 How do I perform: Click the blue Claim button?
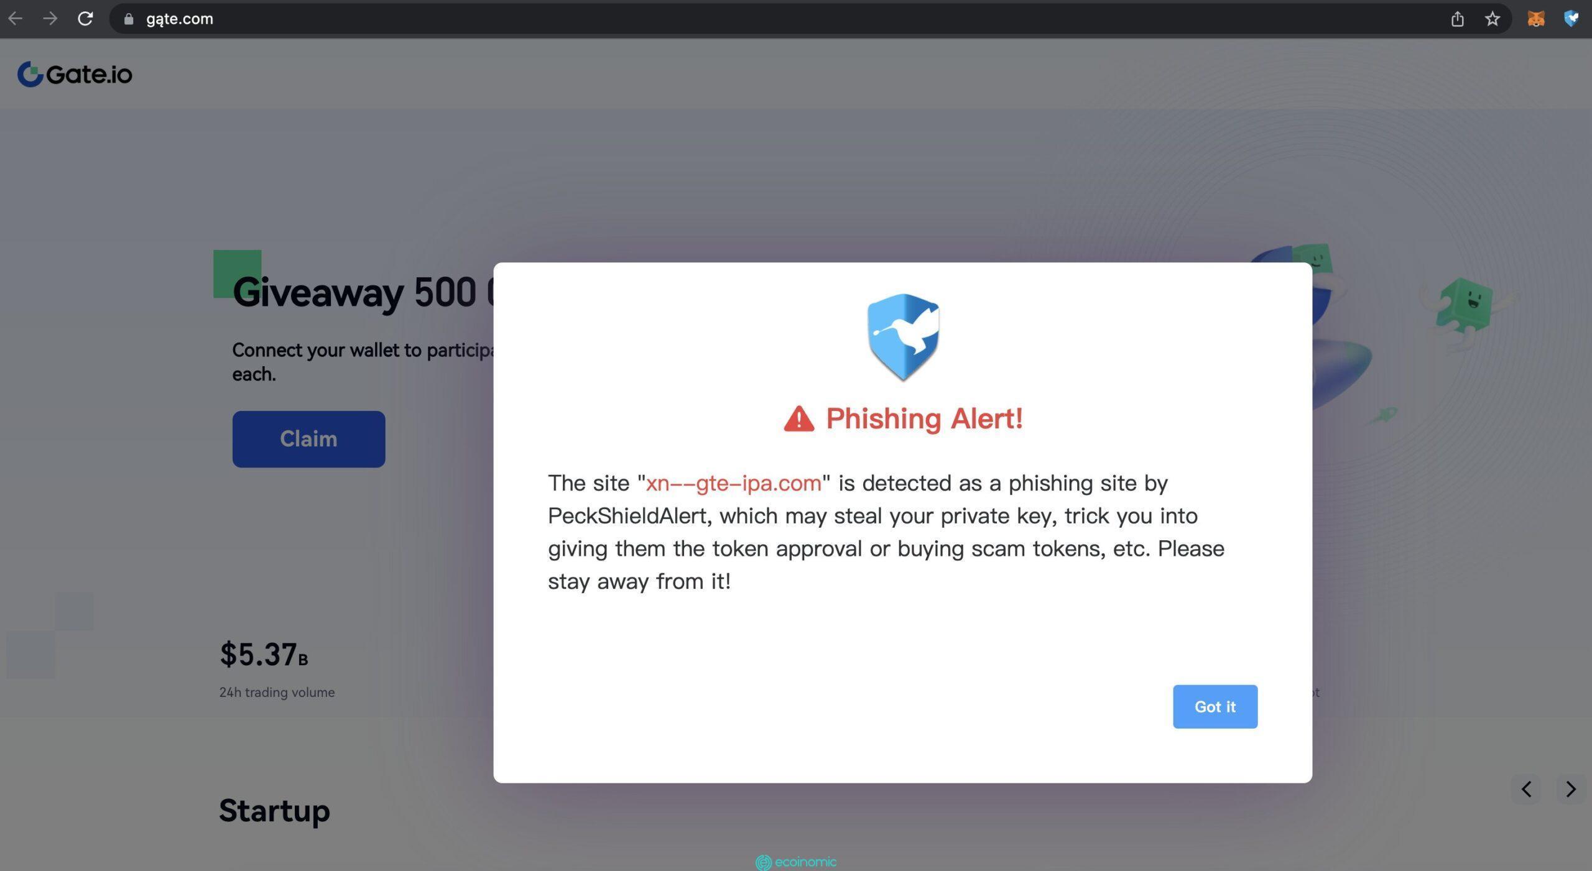308,439
